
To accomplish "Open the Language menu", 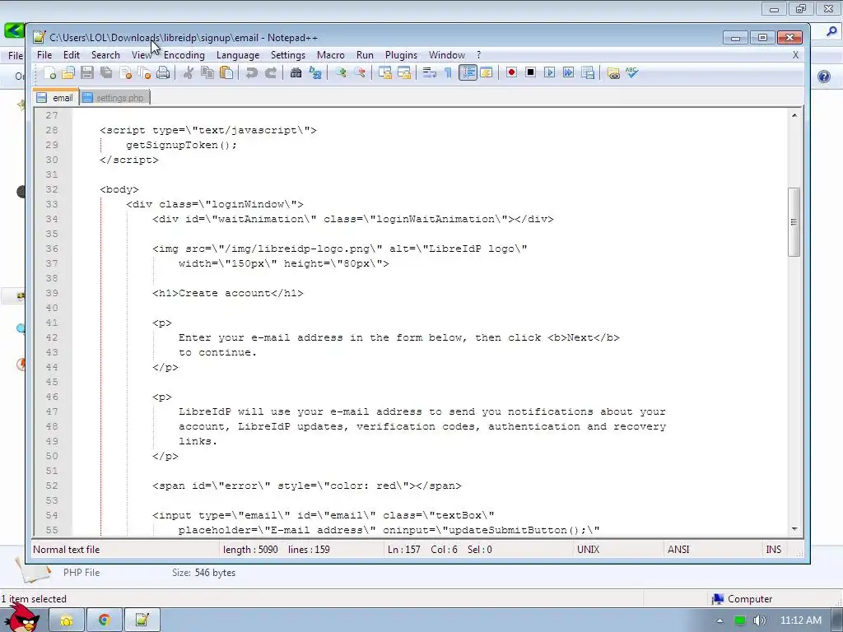I will [x=238, y=55].
